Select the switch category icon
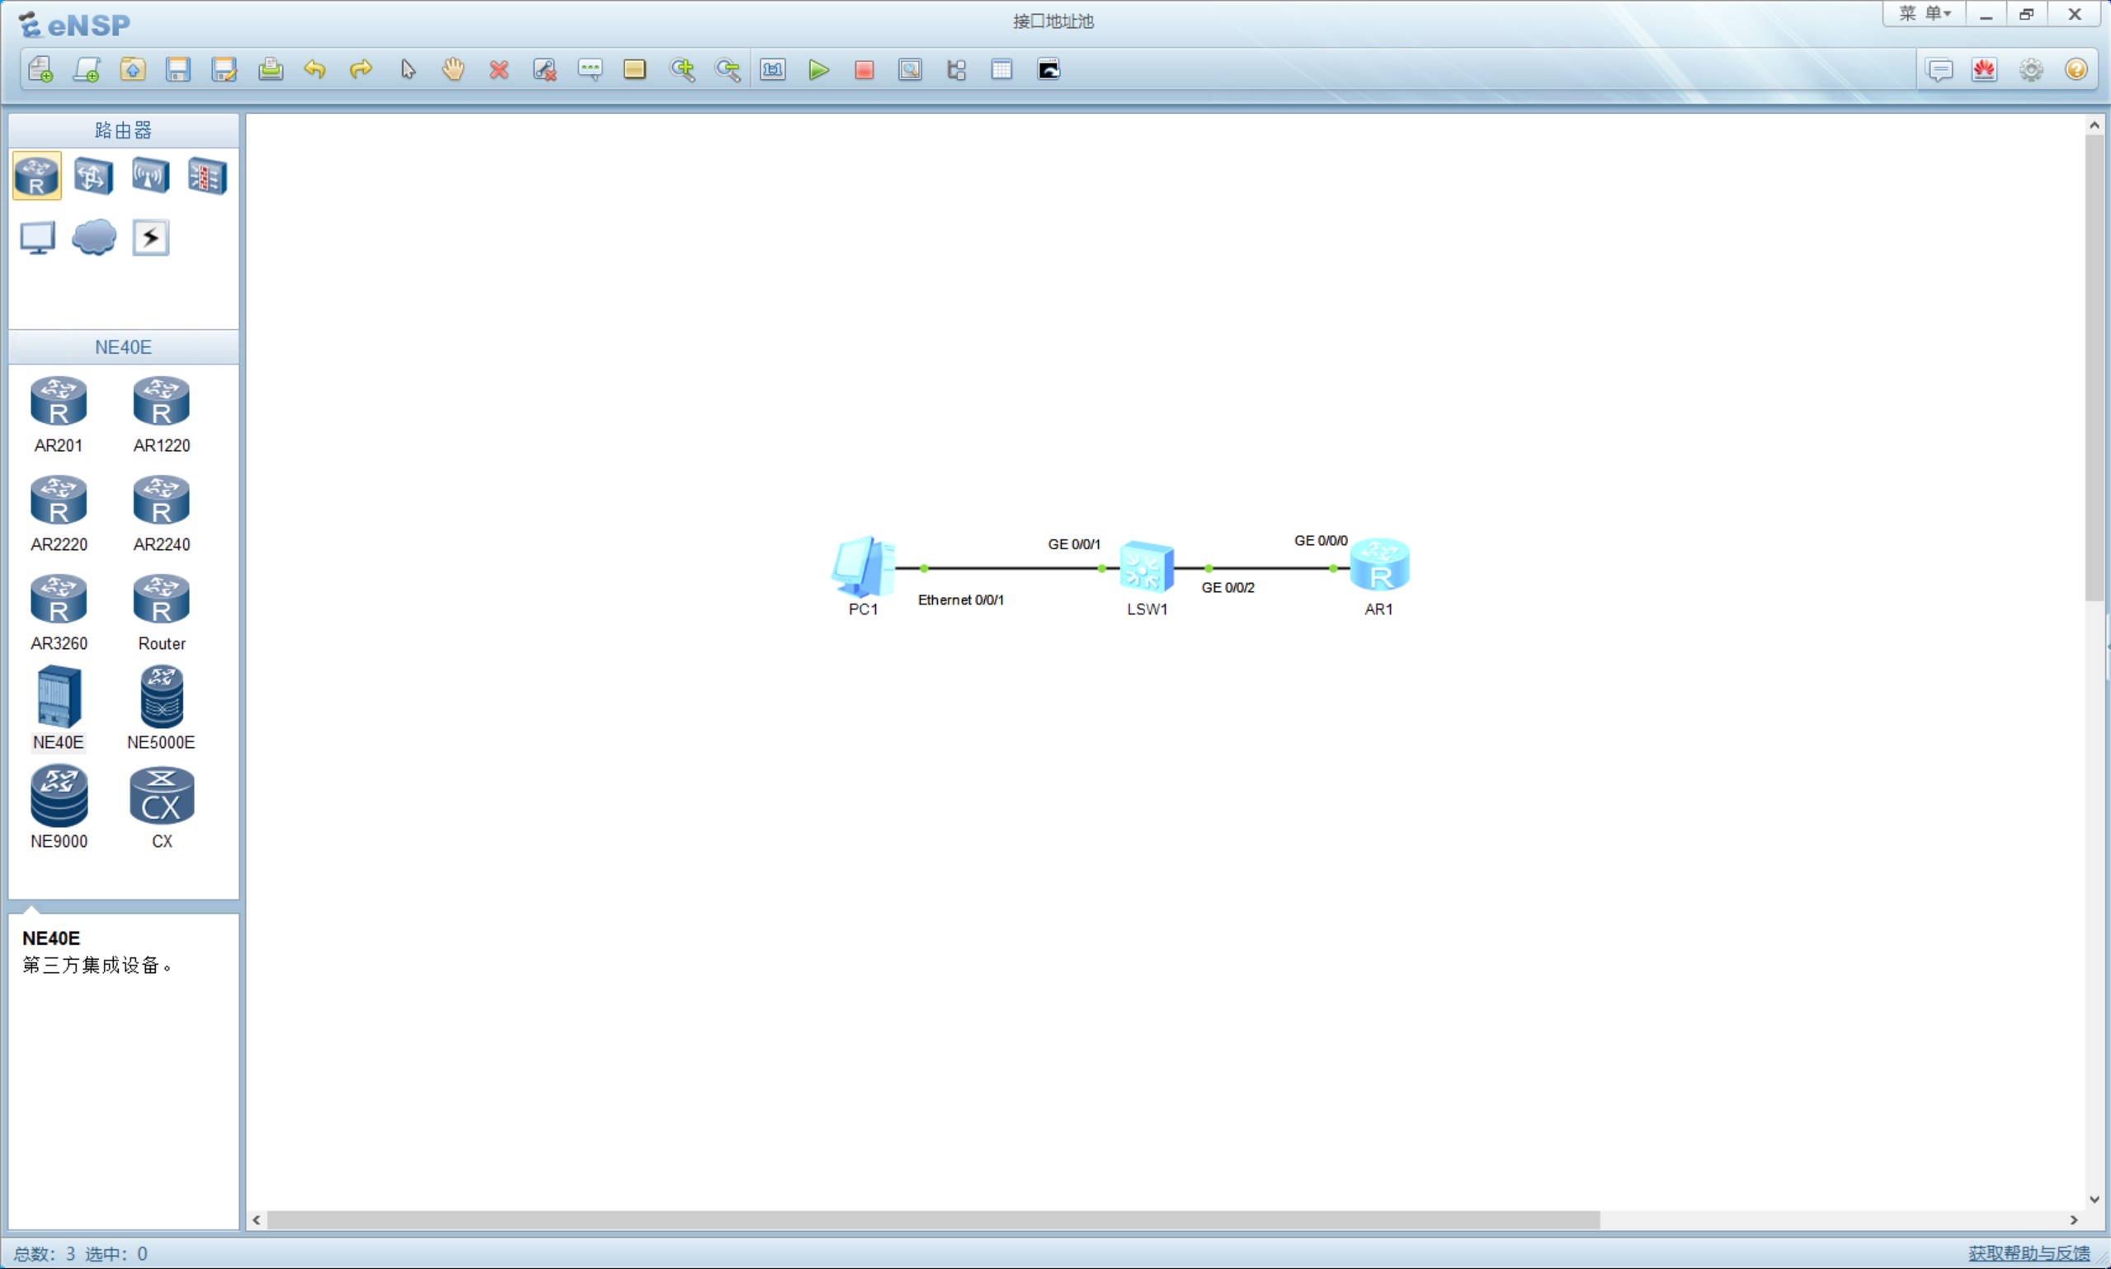The height and width of the screenshot is (1269, 2111). point(93,176)
